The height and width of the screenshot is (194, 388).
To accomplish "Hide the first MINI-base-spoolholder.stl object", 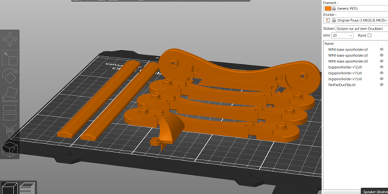I will [381, 49].
